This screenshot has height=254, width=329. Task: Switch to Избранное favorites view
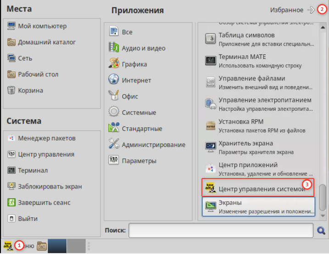[x=292, y=10]
